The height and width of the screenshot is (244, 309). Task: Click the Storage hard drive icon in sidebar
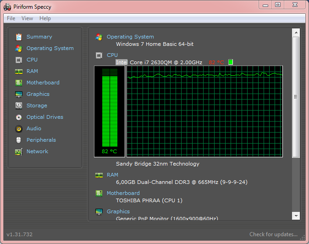pos(19,105)
